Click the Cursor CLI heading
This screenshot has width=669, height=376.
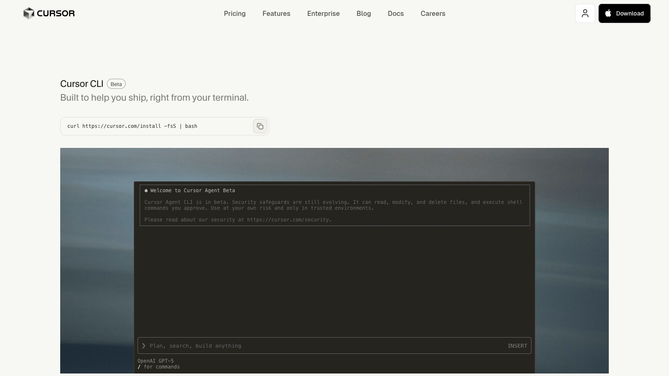point(82,84)
